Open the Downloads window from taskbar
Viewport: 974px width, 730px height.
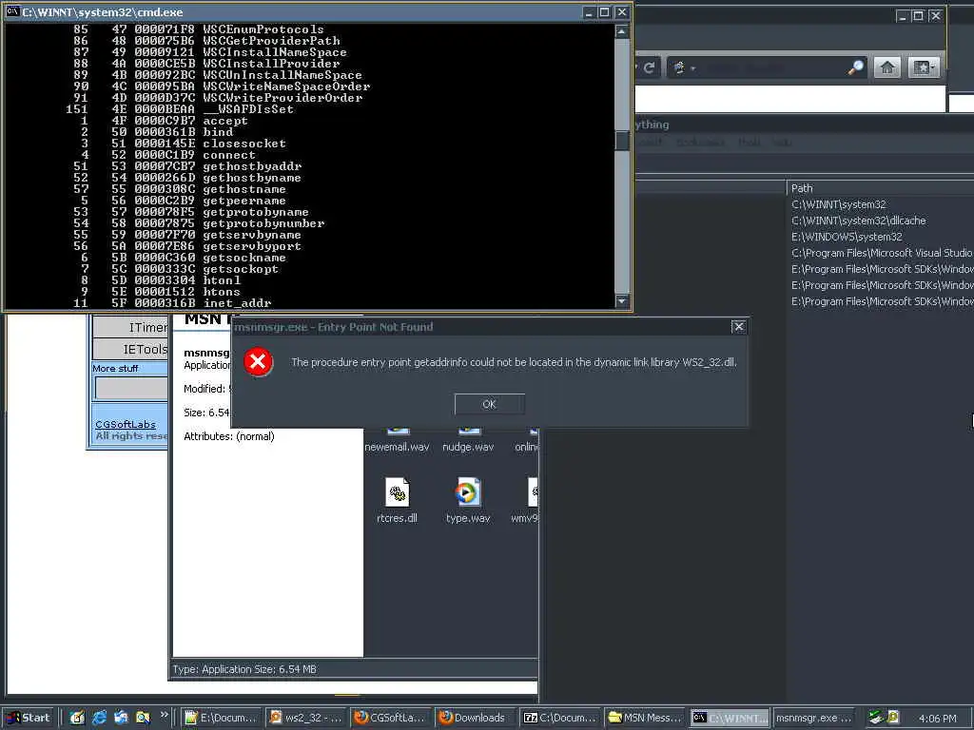[x=475, y=718]
